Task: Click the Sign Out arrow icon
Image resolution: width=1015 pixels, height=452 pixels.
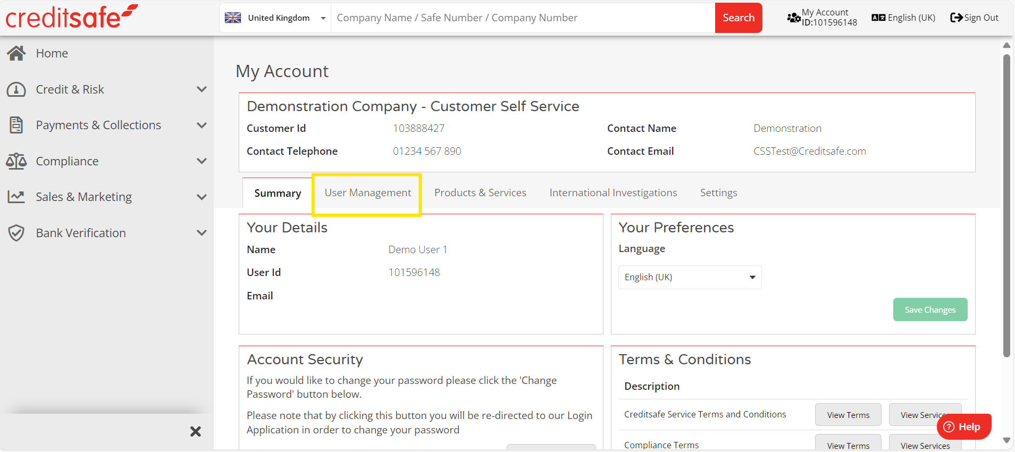Action: coord(957,18)
